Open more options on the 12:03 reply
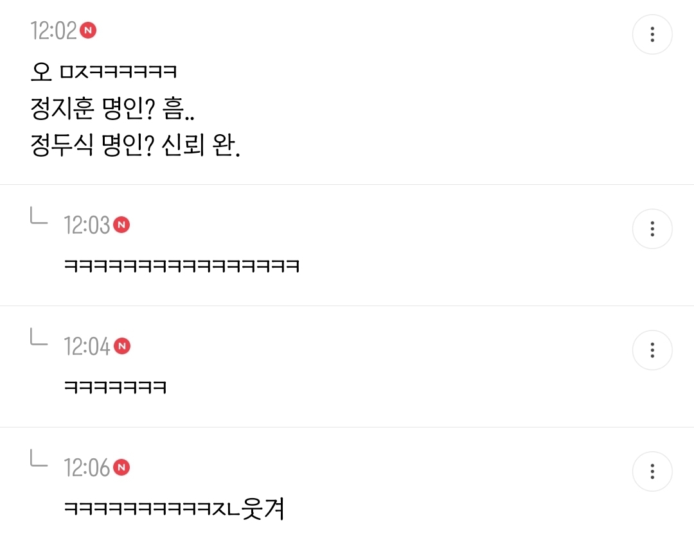Screen dimensions: 694x543 (652, 228)
